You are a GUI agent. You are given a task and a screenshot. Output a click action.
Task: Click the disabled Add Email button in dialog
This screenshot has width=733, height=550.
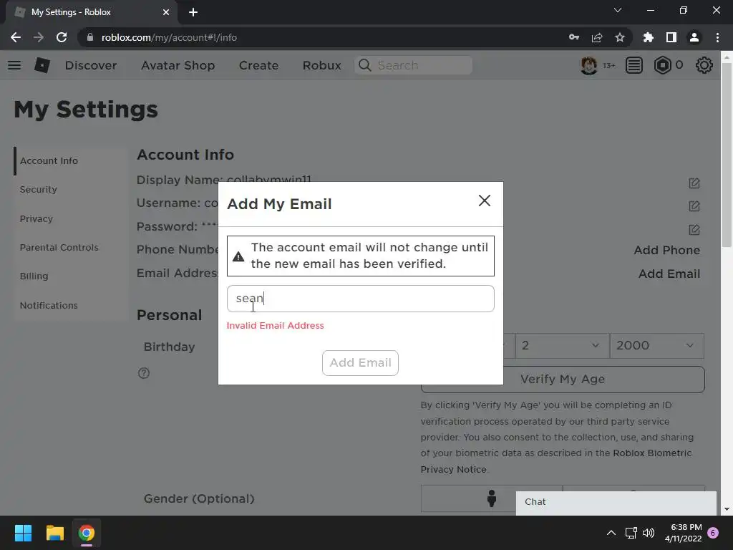pos(360,362)
